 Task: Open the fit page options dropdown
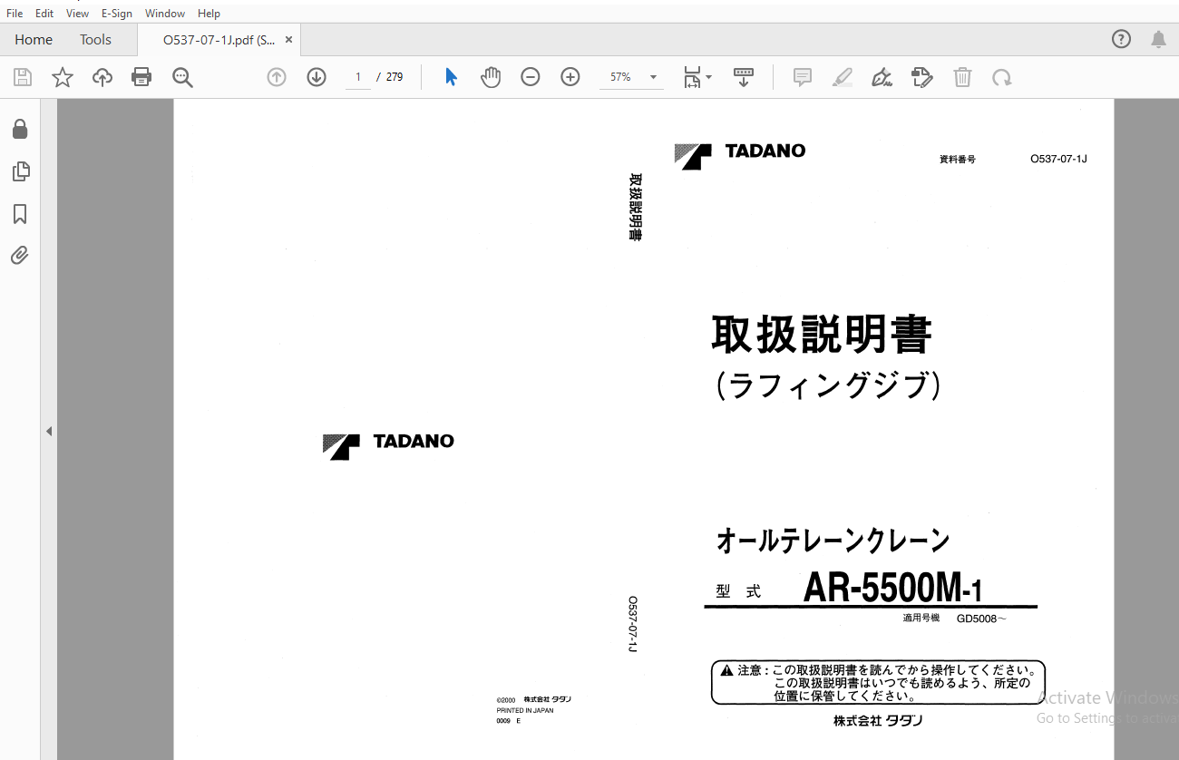(697, 77)
